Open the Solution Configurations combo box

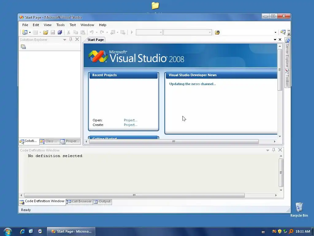[x=149, y=32]
